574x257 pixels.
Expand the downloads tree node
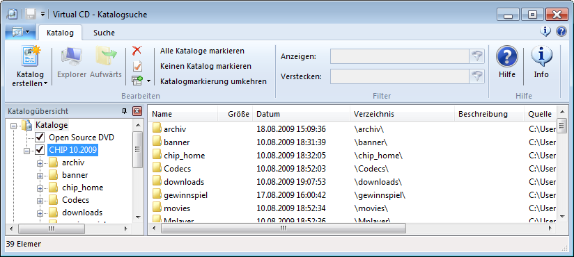click(x=40, y=213)
